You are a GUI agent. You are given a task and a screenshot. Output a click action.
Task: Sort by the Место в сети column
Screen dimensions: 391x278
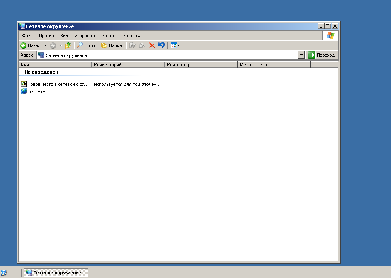click(x=274, y=65)
